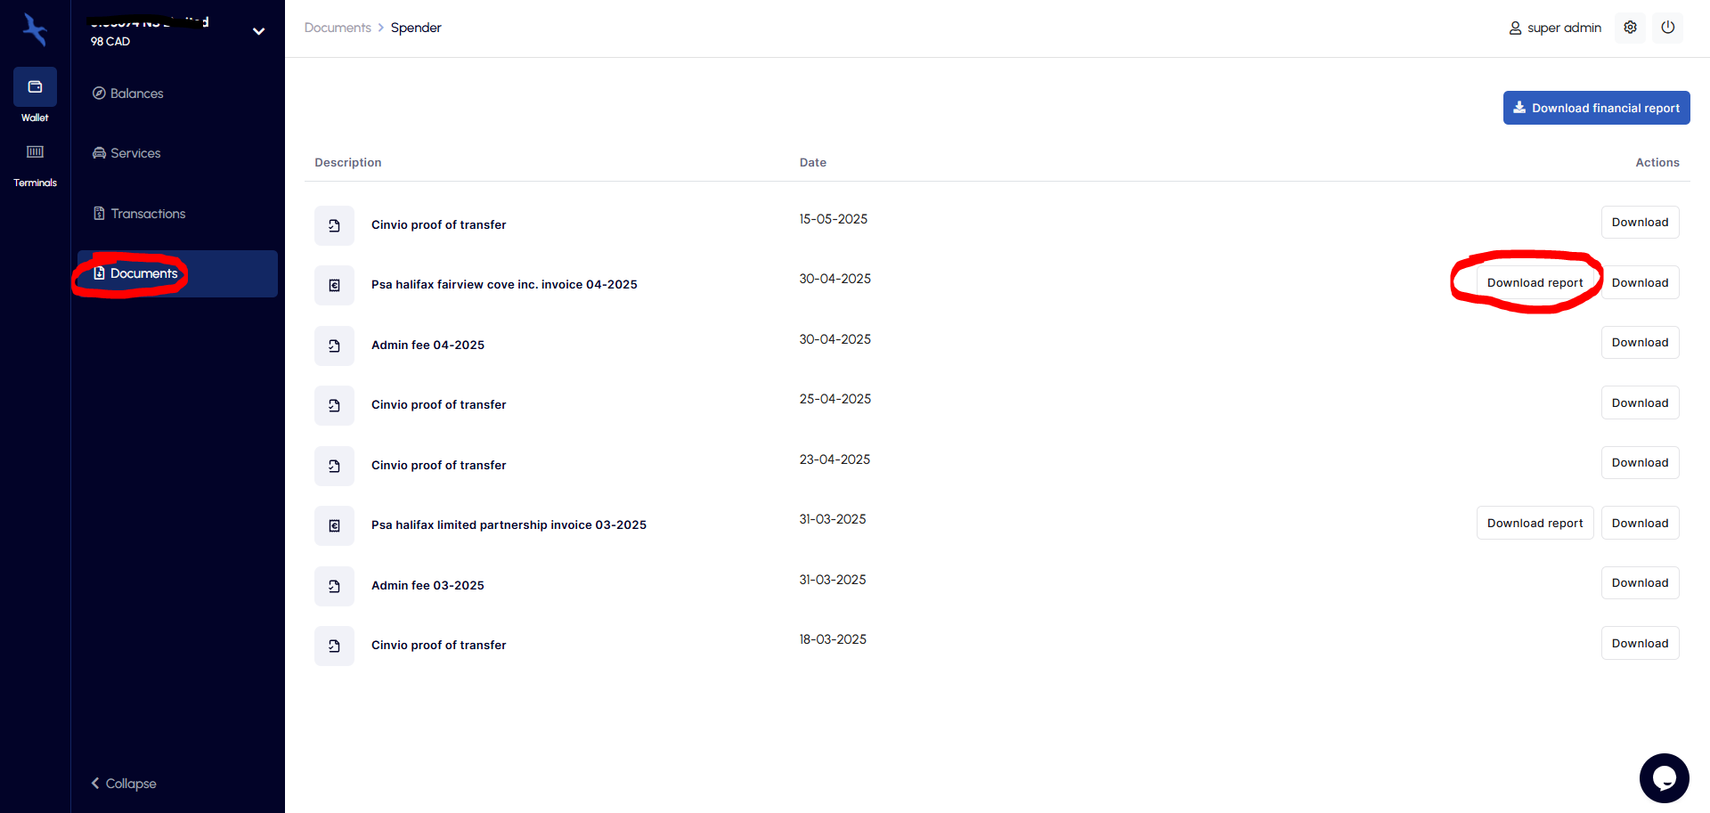Viewport: 1710px width, 813px height.
Task: Click file icon for Admin fee 04-2025
Action: coord(334,346)
